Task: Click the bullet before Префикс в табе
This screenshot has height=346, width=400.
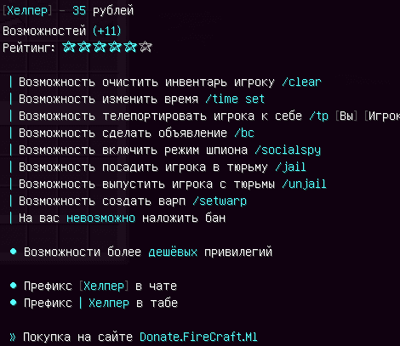Action: point(14,303)
